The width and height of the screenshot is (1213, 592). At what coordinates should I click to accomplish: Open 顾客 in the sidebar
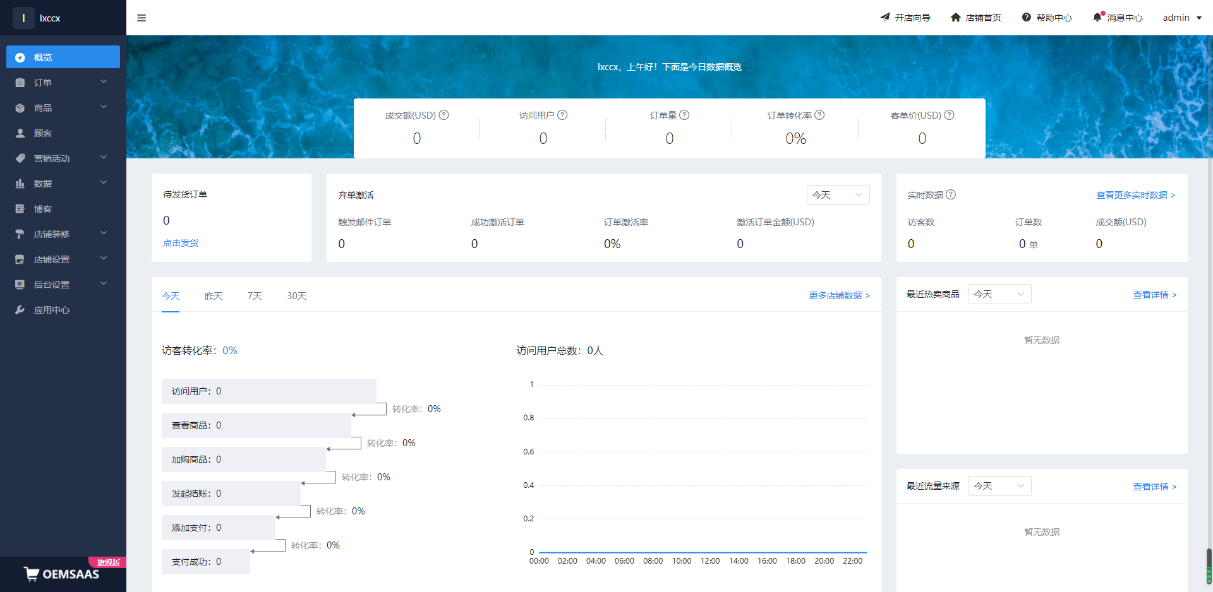pyautogui.click(x=43, y=133)
